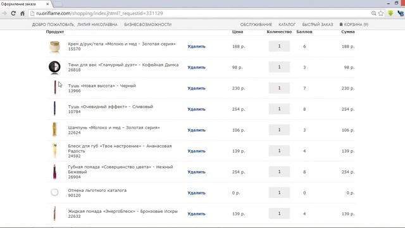Remove shampoo 'Молоко и мед' 22624
The width and height of the screenshot is (405, 228).
pos(196,130)
